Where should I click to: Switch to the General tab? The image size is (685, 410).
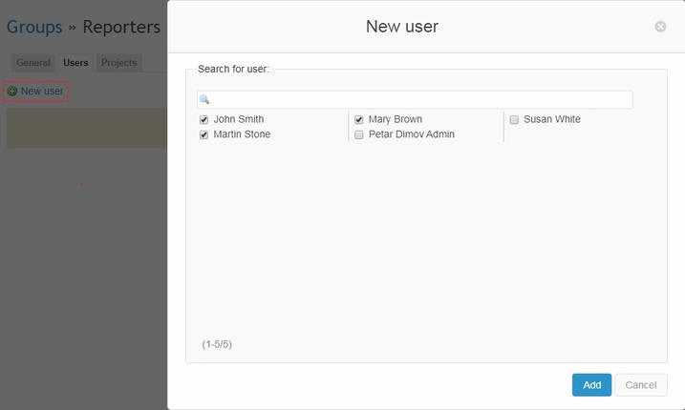pos(33,63)
